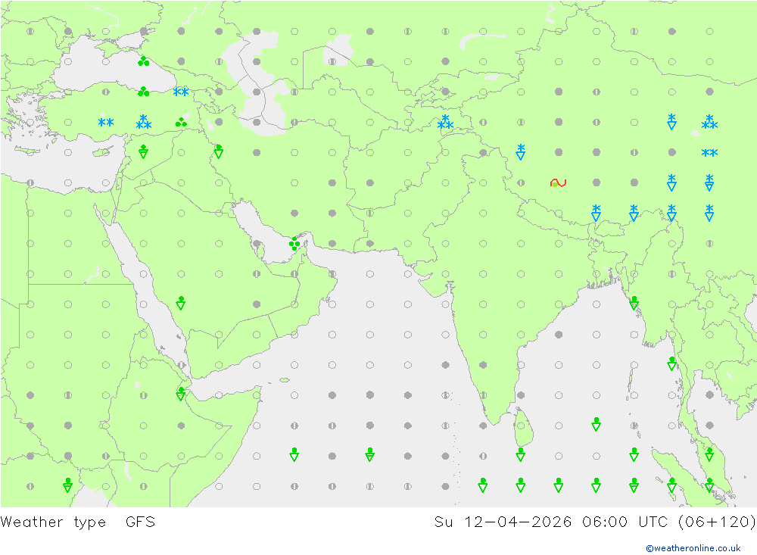Click the 'Weather type' caption text
The image size is (757, 555).
(x=53, y=522)
